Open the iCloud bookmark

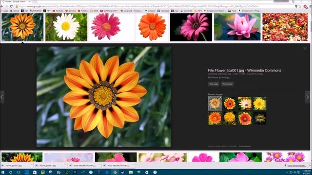(15, 11)
